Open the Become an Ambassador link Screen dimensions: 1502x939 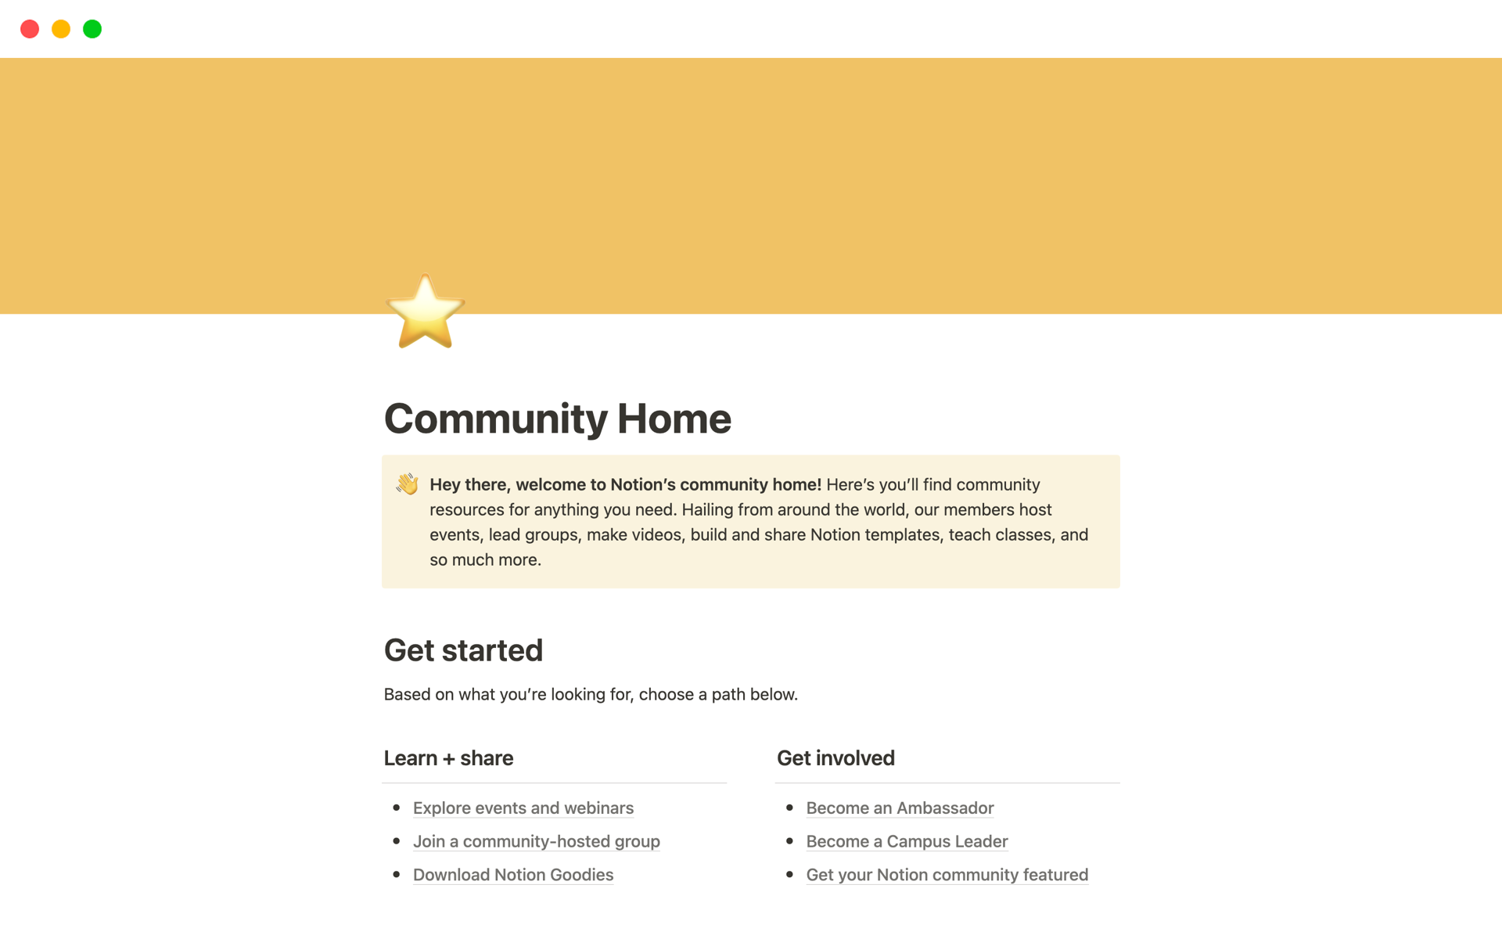click(x=900, y=807)
